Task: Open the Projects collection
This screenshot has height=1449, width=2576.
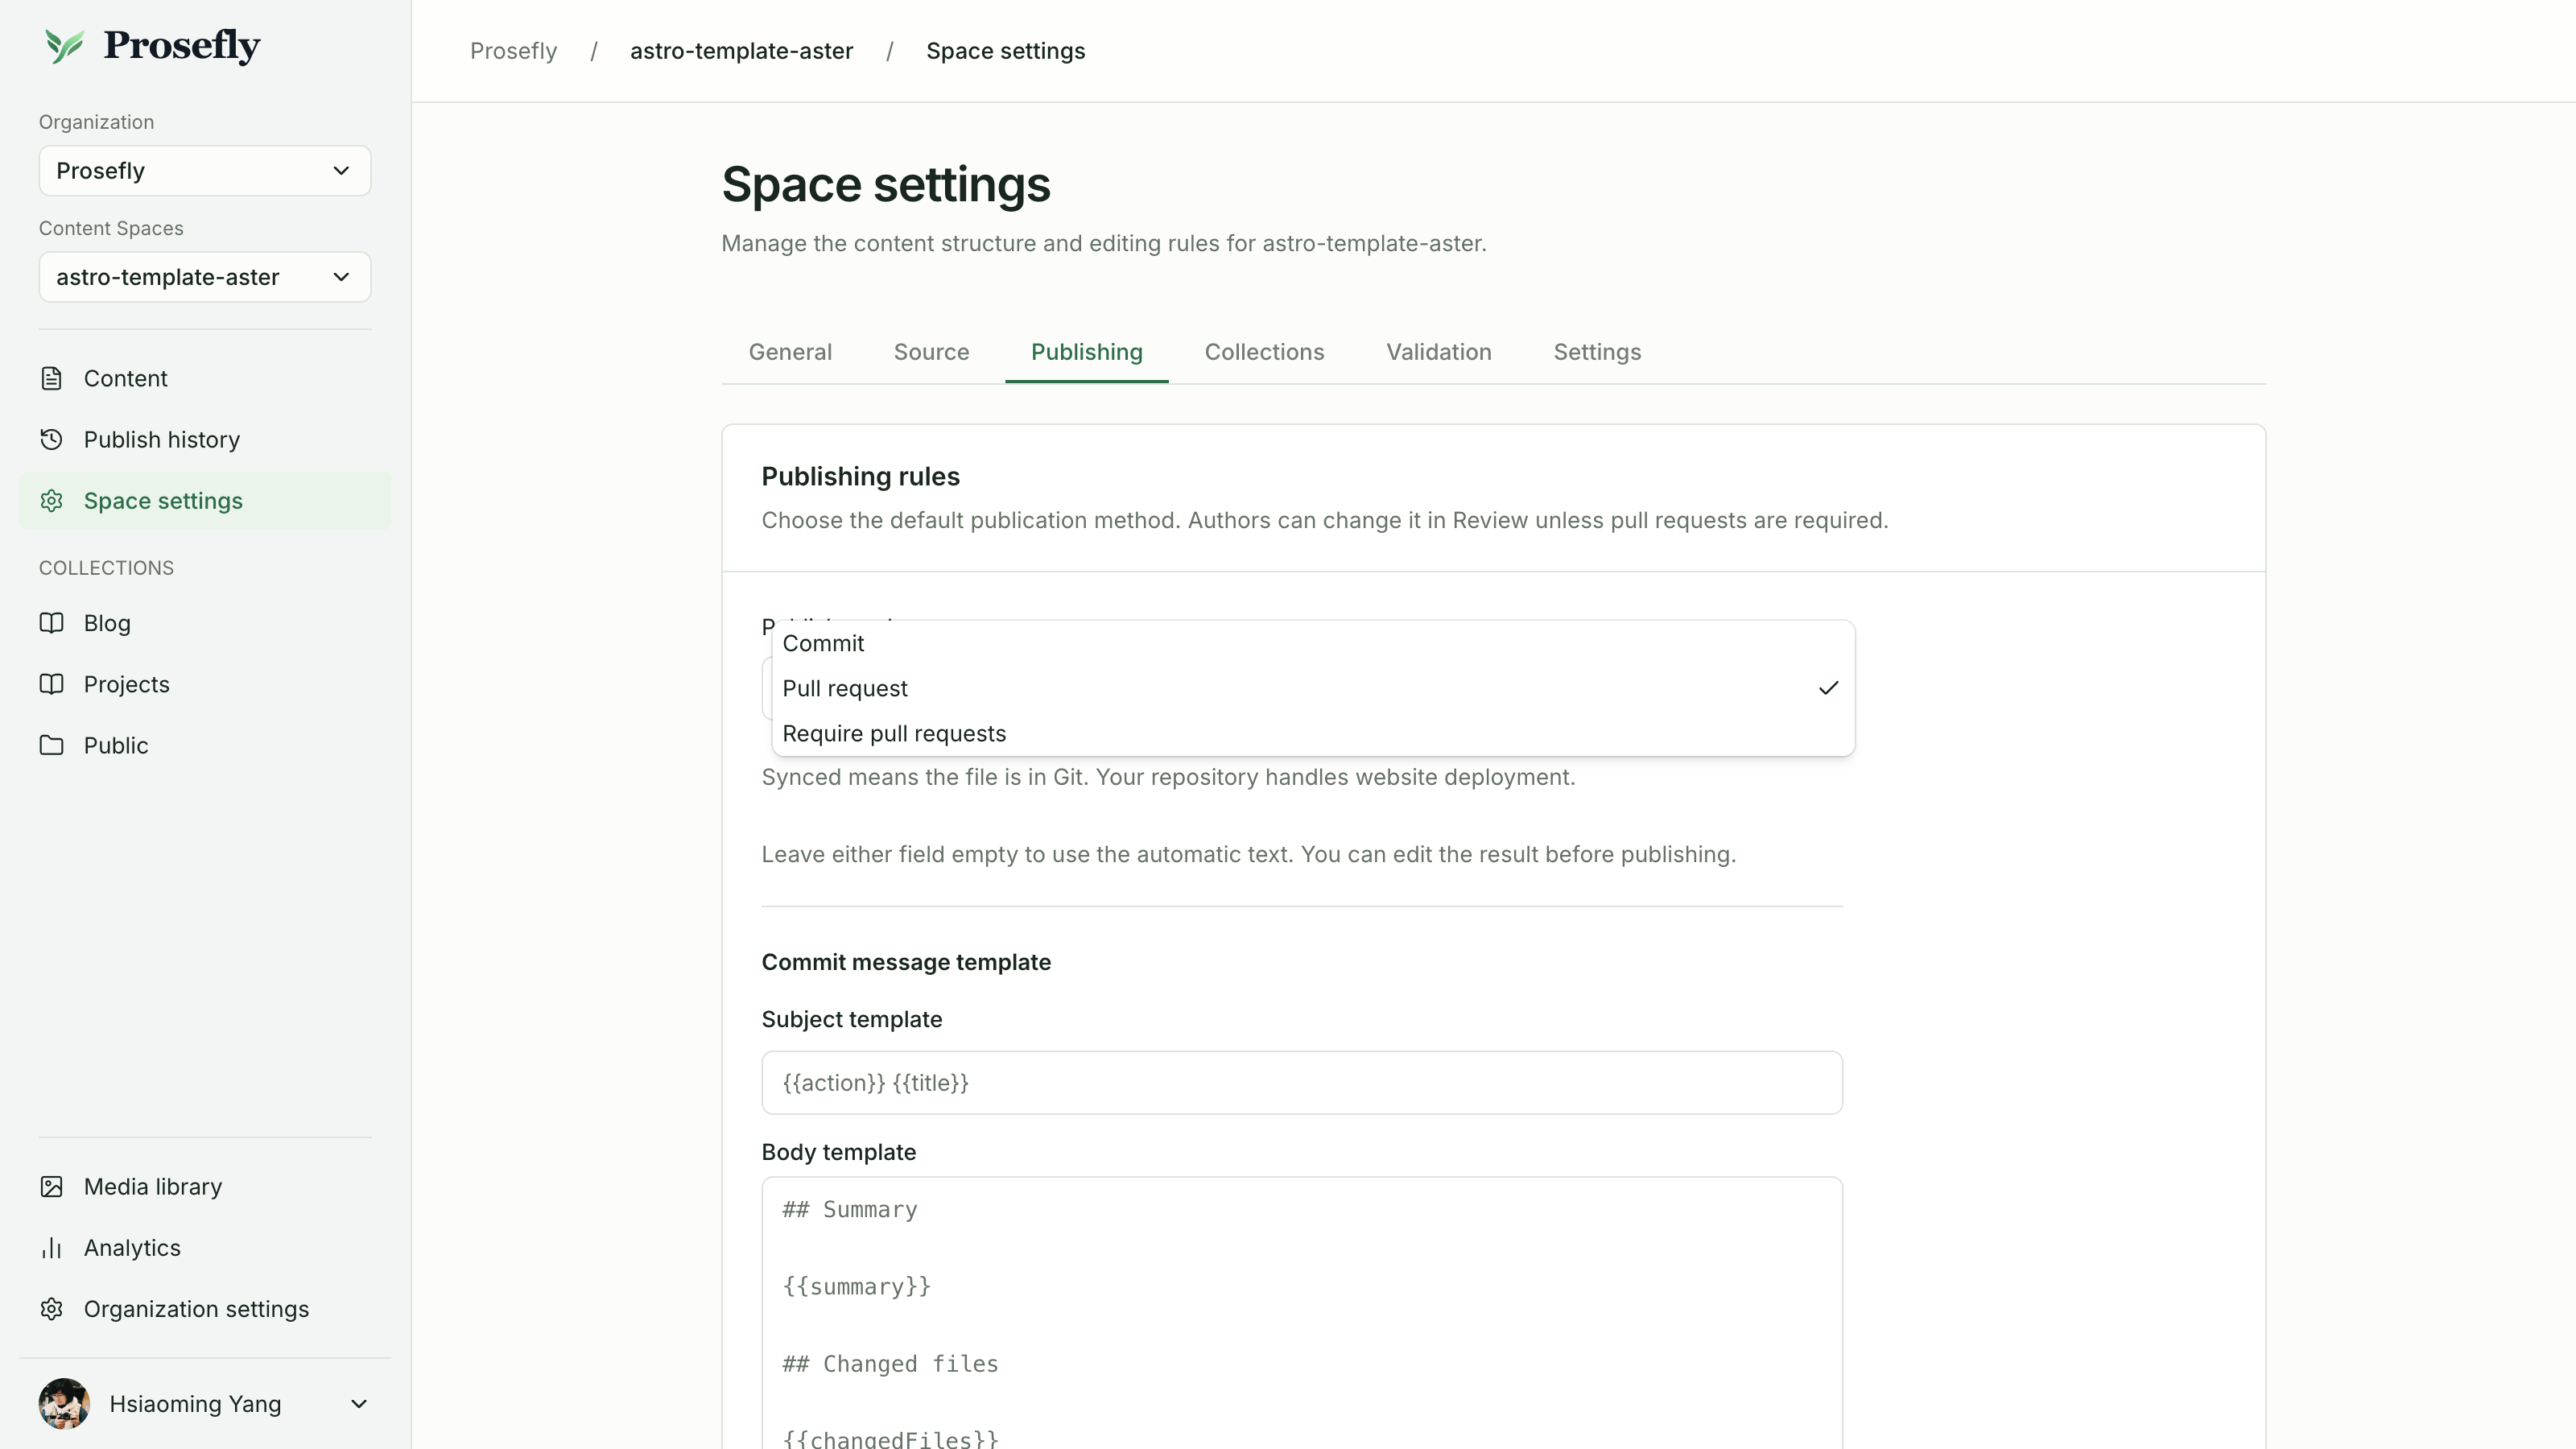Action: [205, 684]
